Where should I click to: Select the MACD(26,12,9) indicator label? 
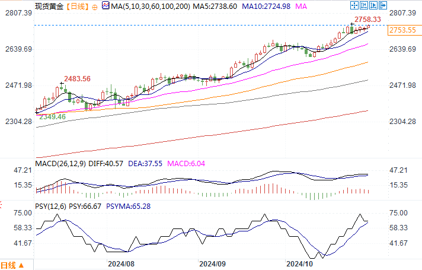click(59, 164)
